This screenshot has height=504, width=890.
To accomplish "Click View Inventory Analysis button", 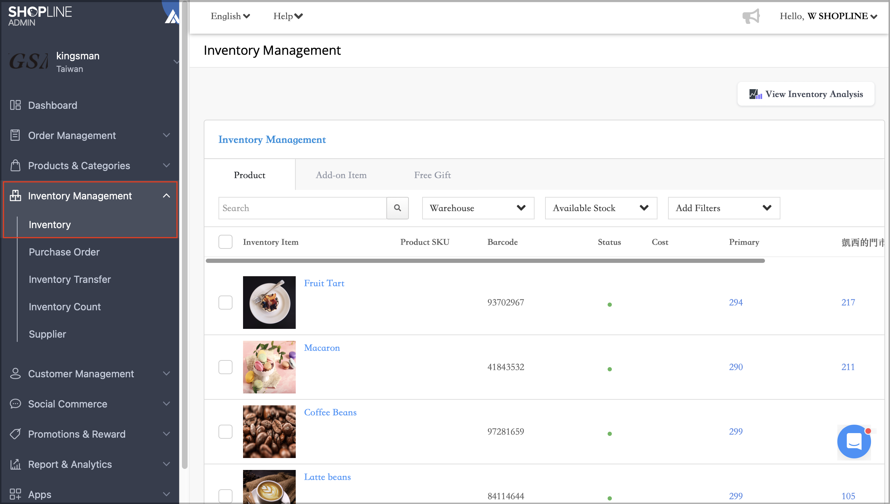I will tap(806, 94).
